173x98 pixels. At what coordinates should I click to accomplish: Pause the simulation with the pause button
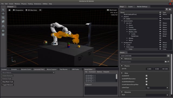(3, 31)
